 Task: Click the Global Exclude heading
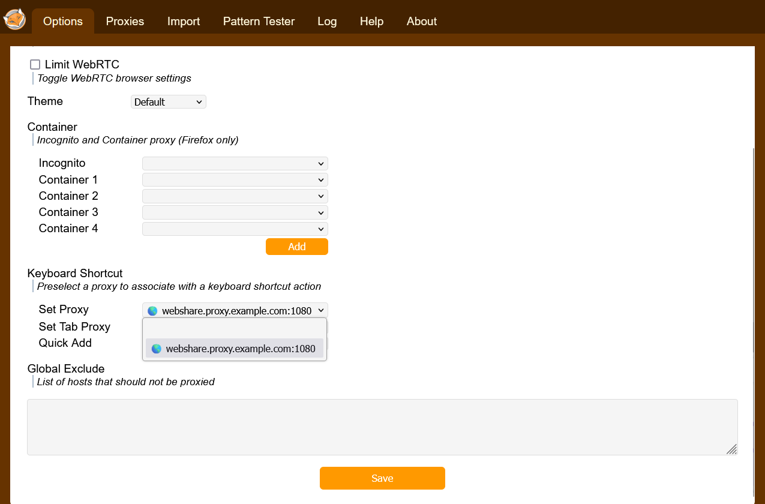coord(66,369)
